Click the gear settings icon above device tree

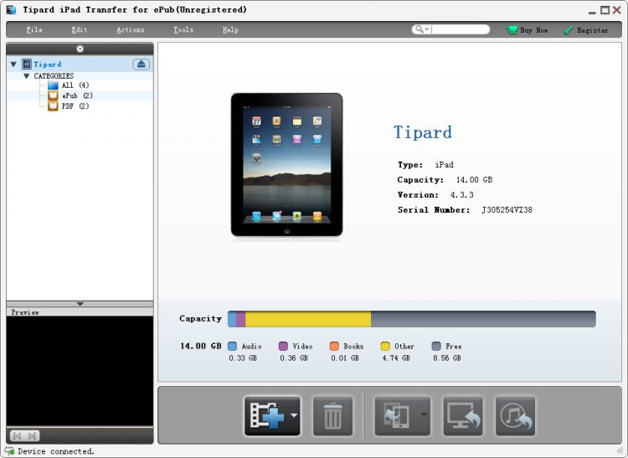pos(80,49)
